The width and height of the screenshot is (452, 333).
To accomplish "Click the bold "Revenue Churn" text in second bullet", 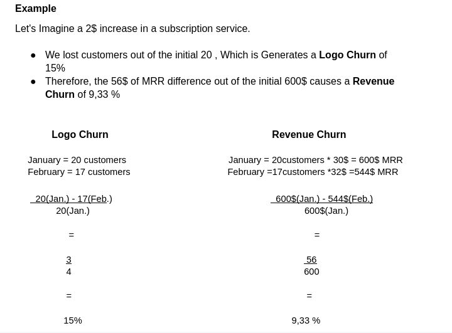I will coord(373,82).
